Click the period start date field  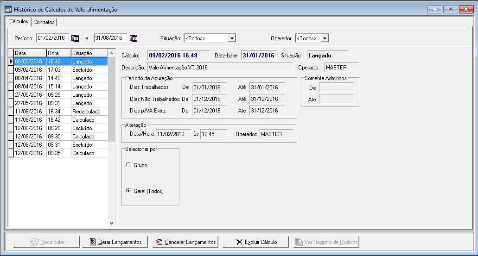point(52,38)
